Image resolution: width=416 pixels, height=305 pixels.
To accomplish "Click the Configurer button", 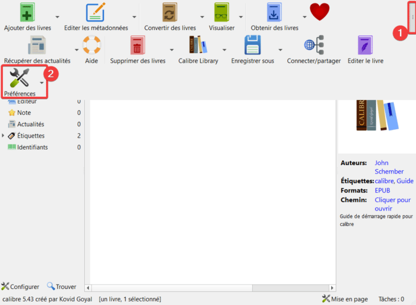I will (20, 286).
